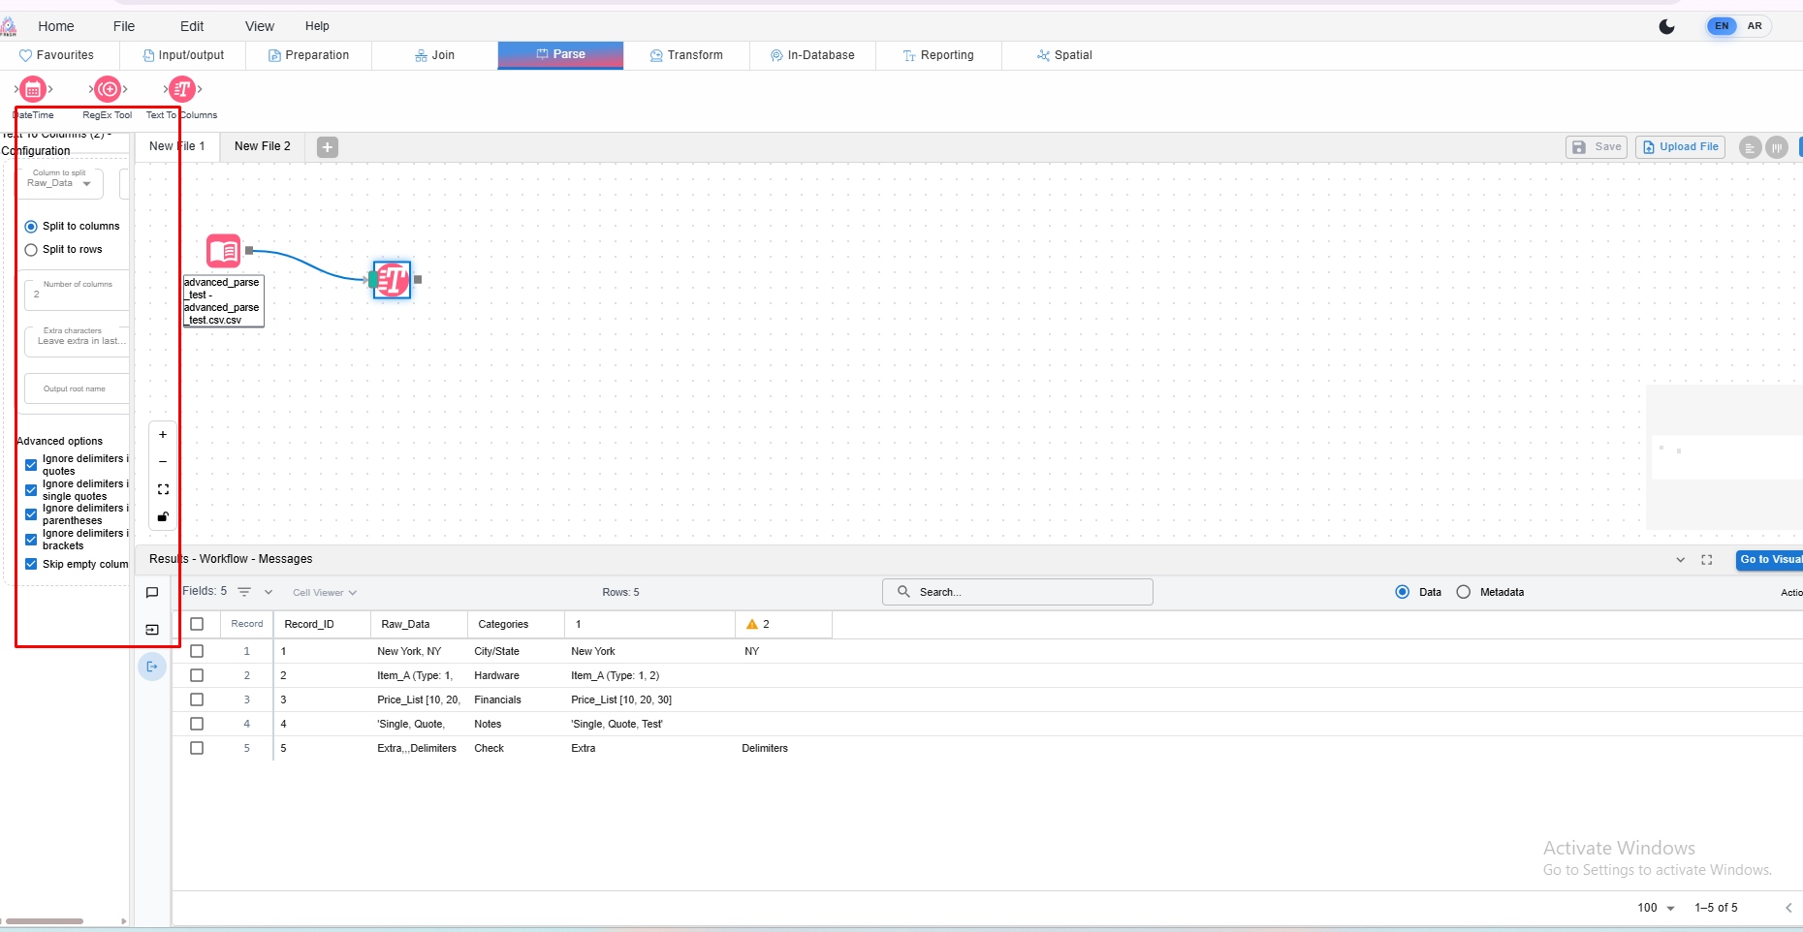Select the Metadata radio button
1803x932 pixels.
click(1463, 592)
